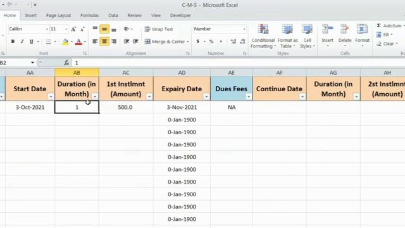
Task: Open Font dialog launcher
Action: (x=85, y=53)
